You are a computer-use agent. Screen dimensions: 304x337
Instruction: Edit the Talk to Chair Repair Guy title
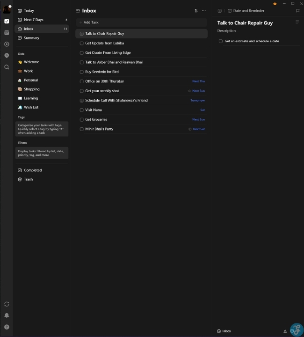(x=245, y=23)
